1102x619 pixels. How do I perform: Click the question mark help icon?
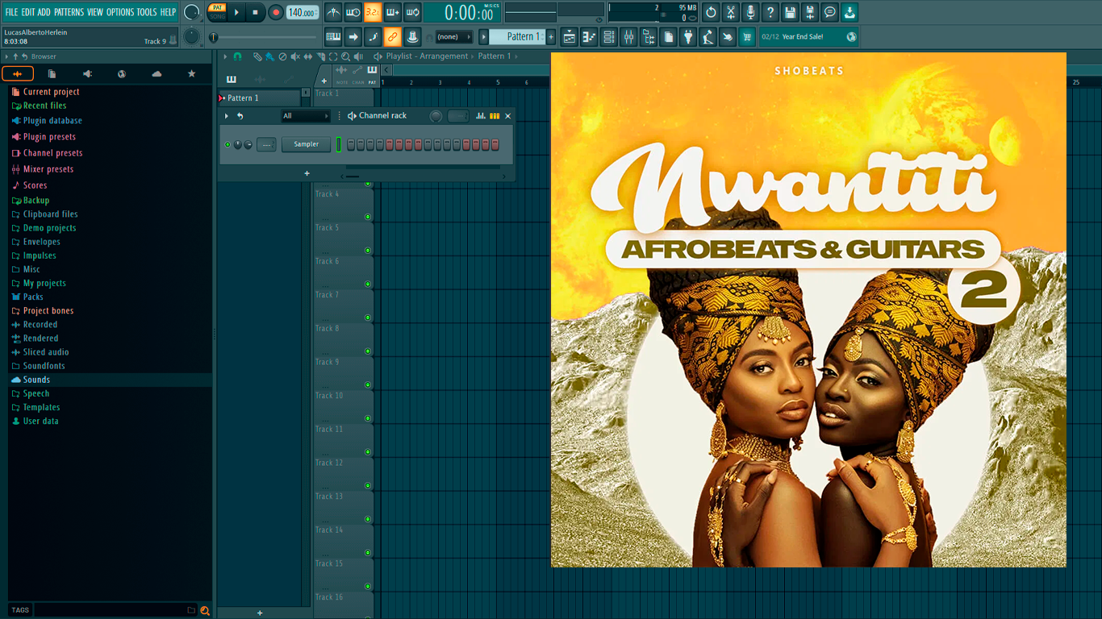[770, 12]
